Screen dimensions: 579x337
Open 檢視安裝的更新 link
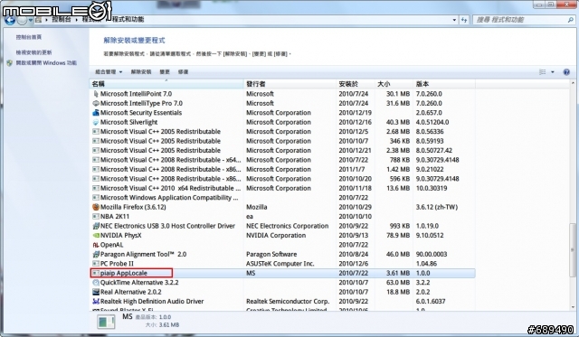tap(34, 52)
